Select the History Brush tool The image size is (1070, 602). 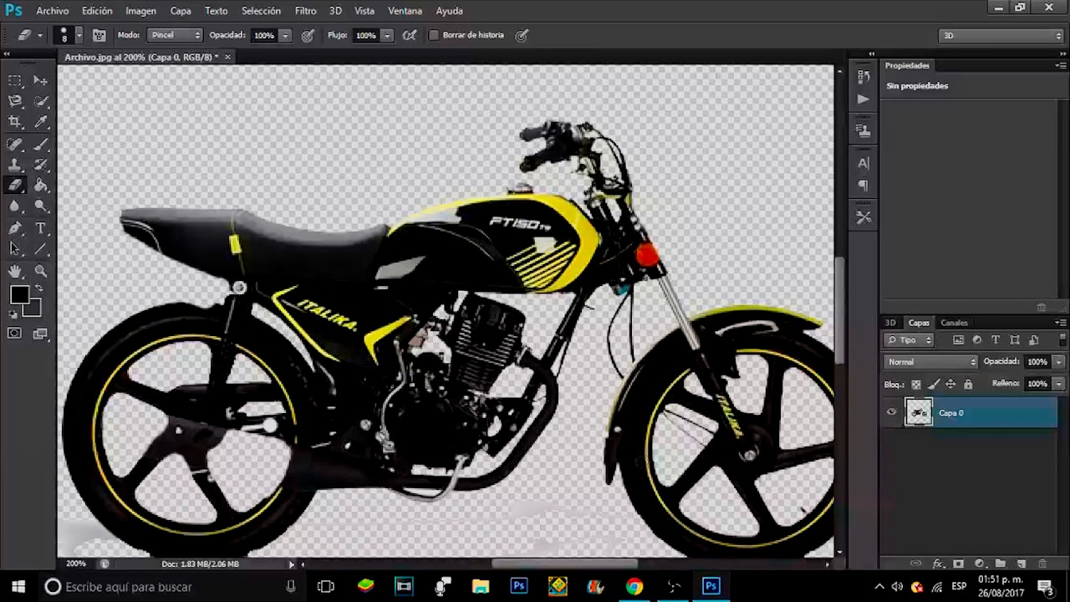[x=40, y=165]
